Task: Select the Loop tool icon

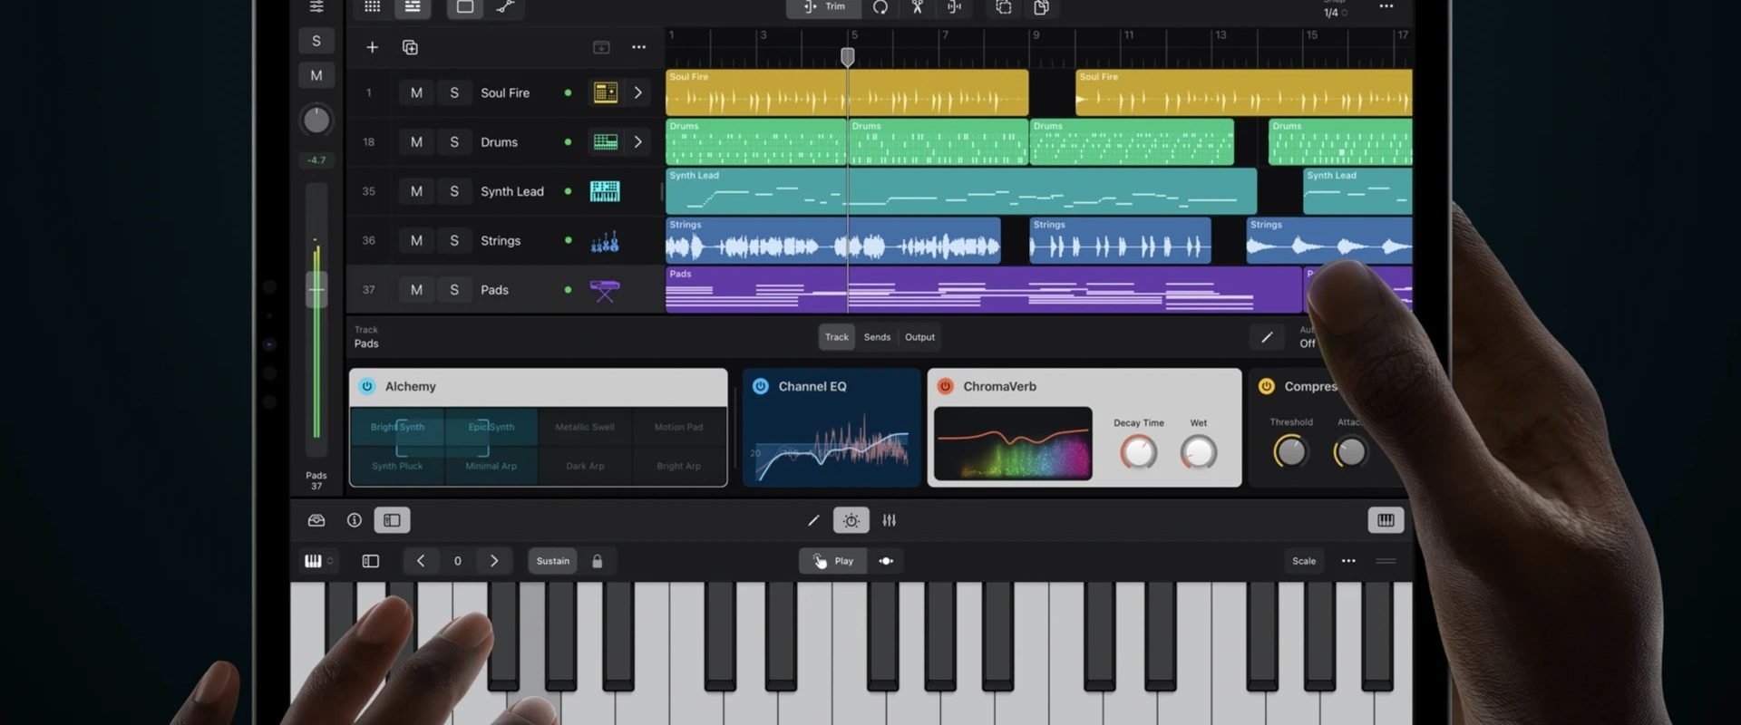Action: [x=880, y=7]
